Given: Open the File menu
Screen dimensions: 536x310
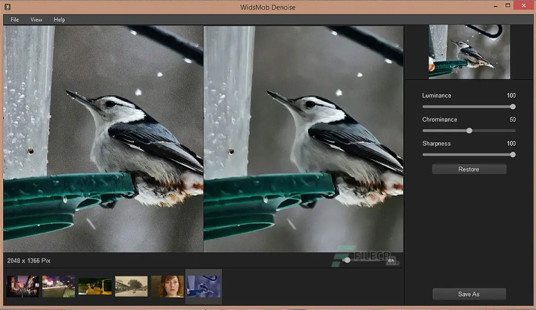Looking at the screenshot, I should (x=15, y=20).
